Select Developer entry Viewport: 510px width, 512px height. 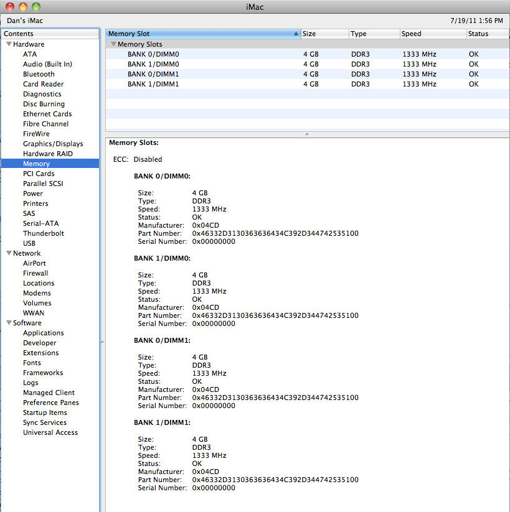[40, 343]
